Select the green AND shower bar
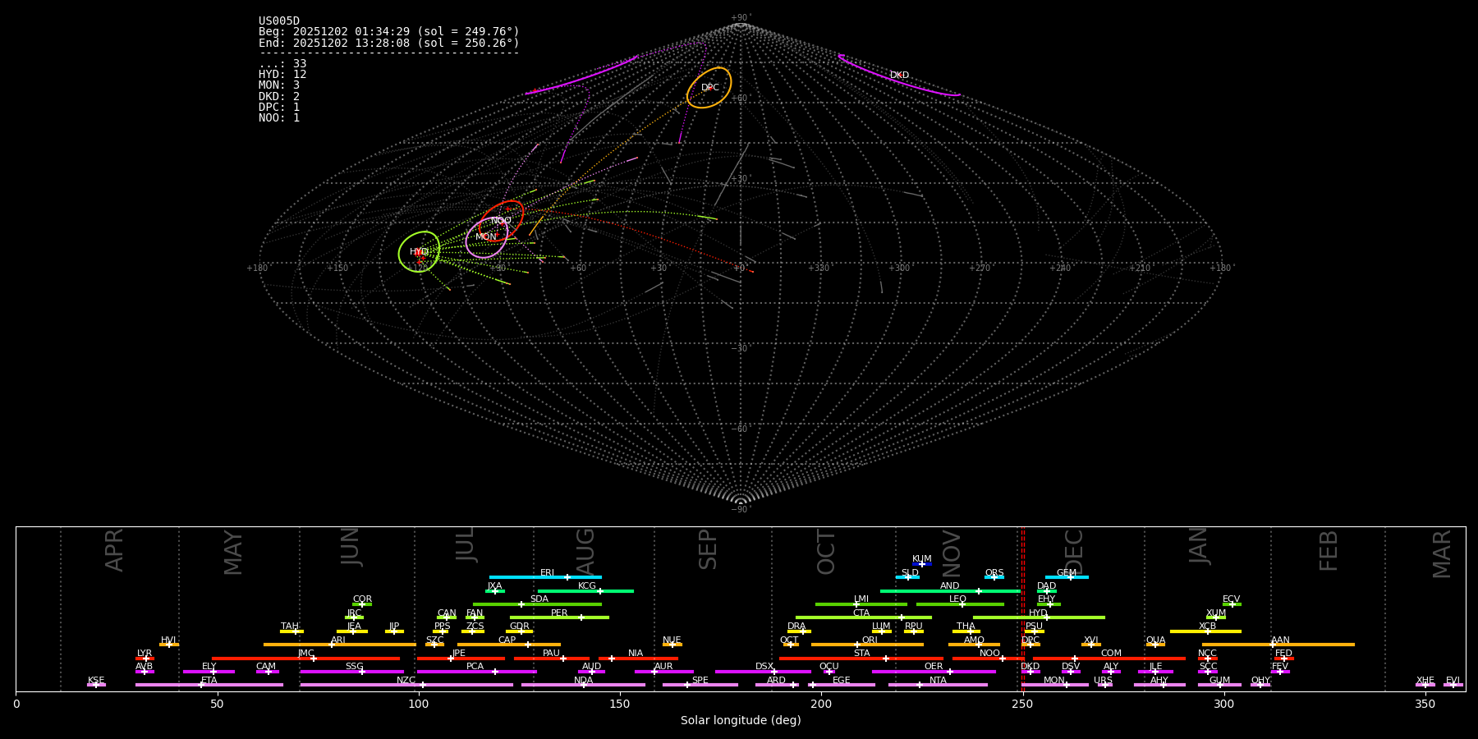Screen dimensions: 1478x739 point(949,590)
